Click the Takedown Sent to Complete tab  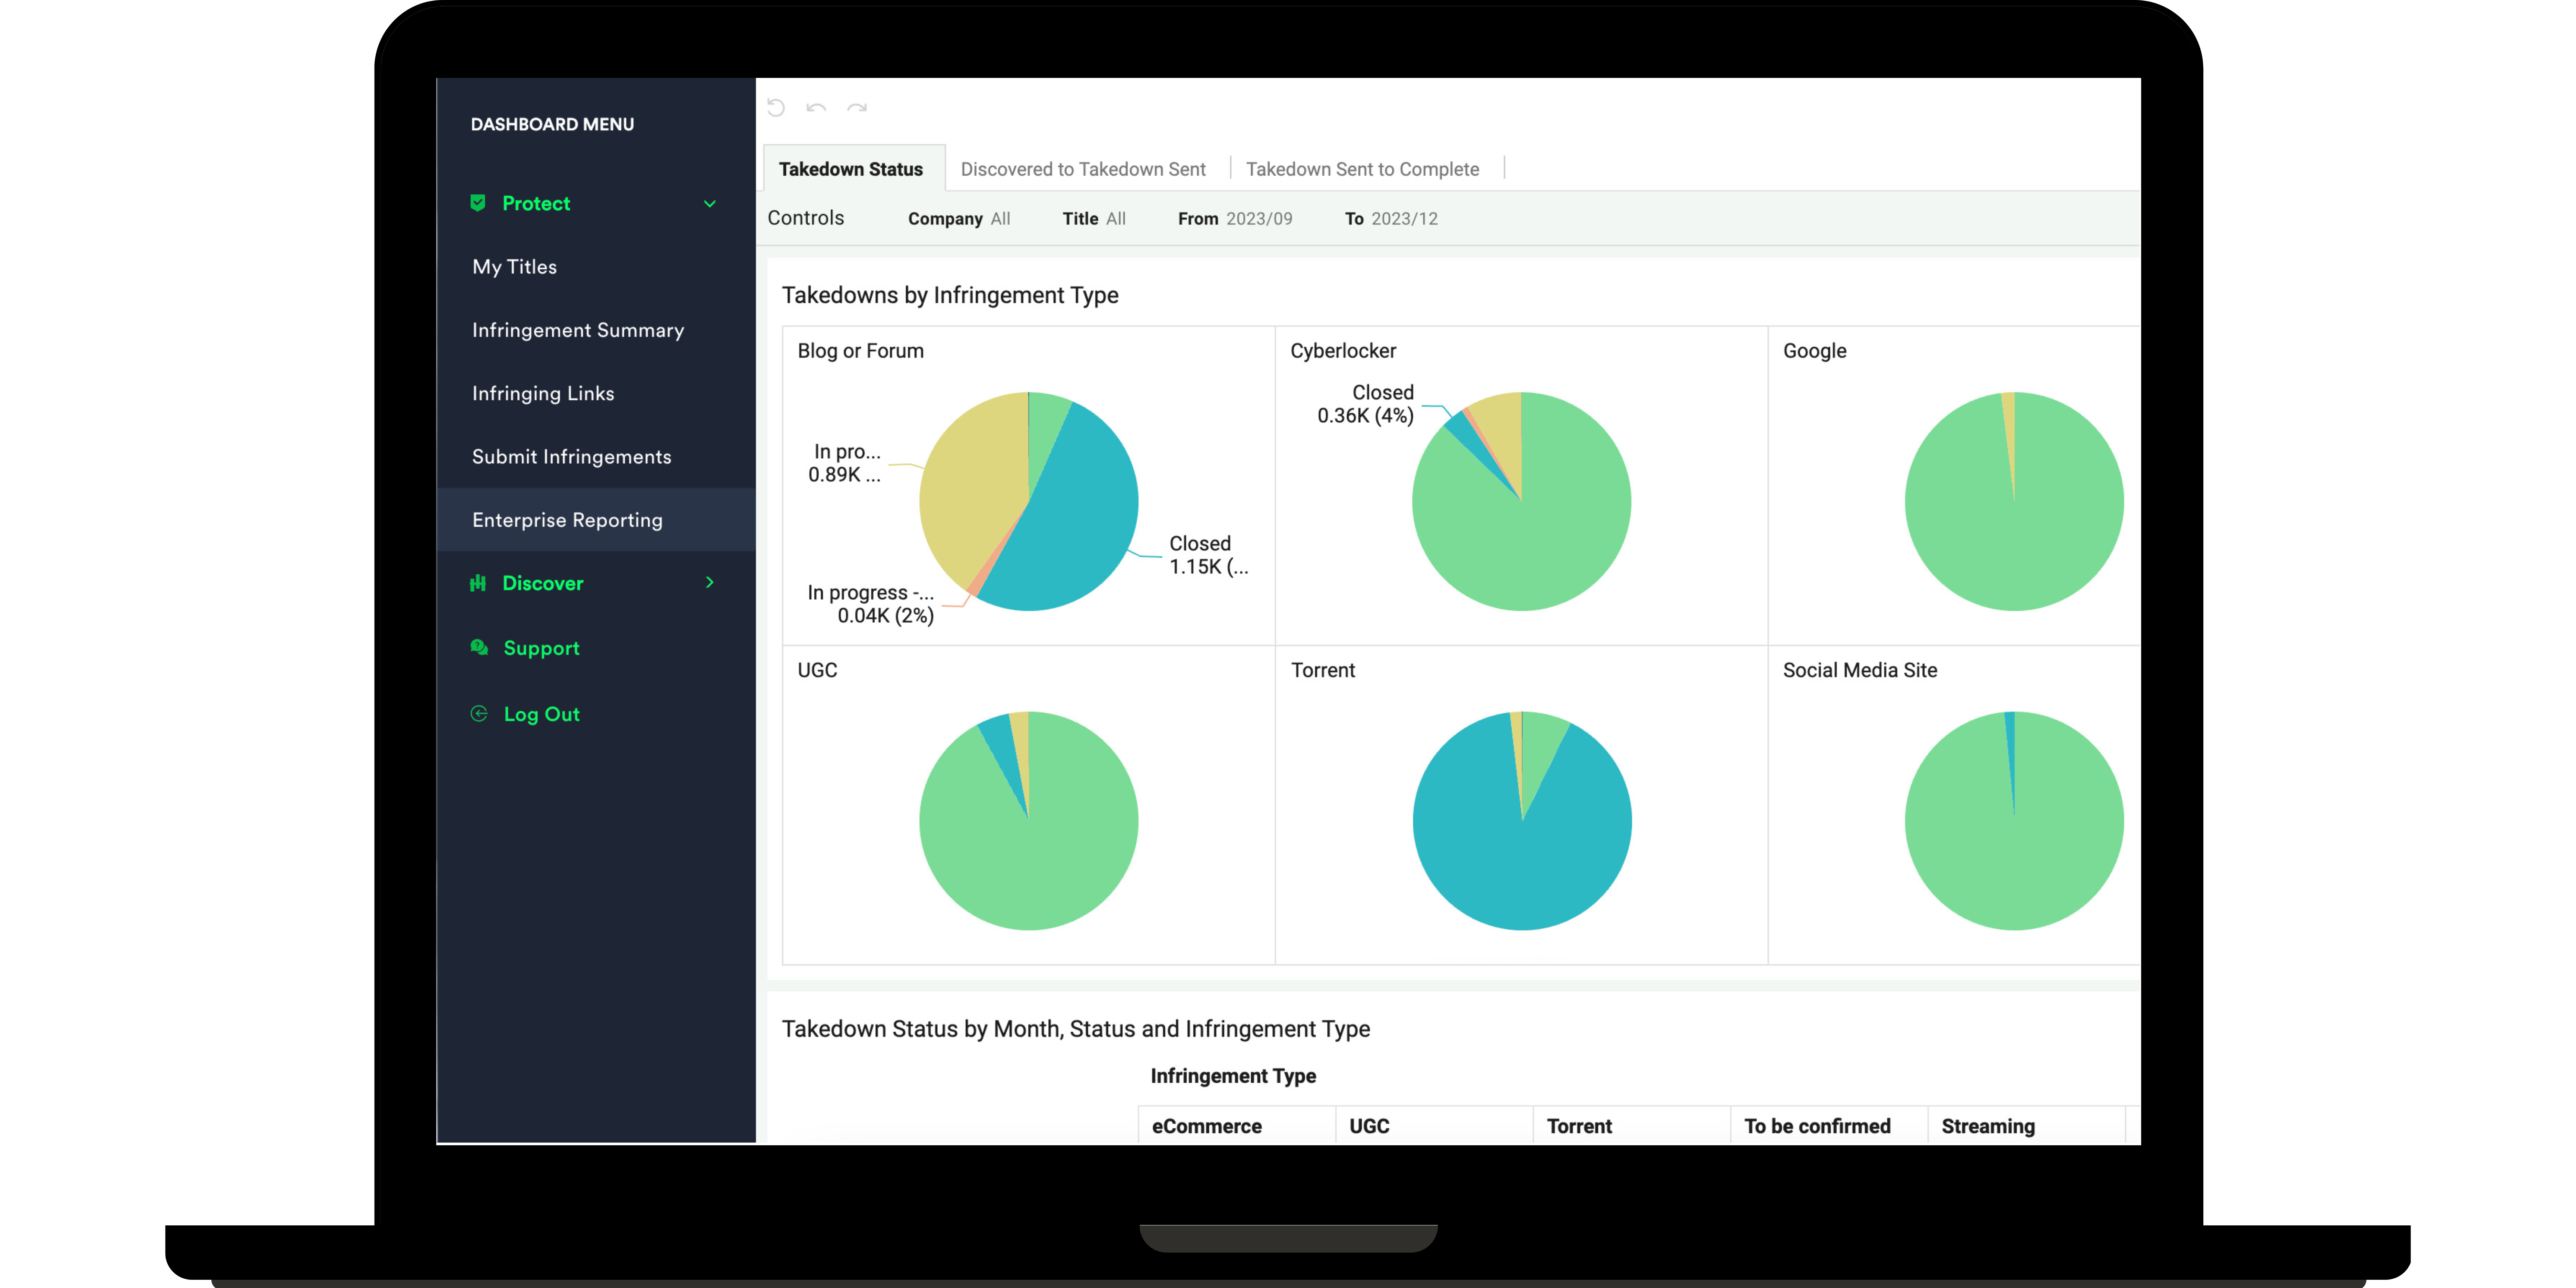click(x=1362, y=168)
